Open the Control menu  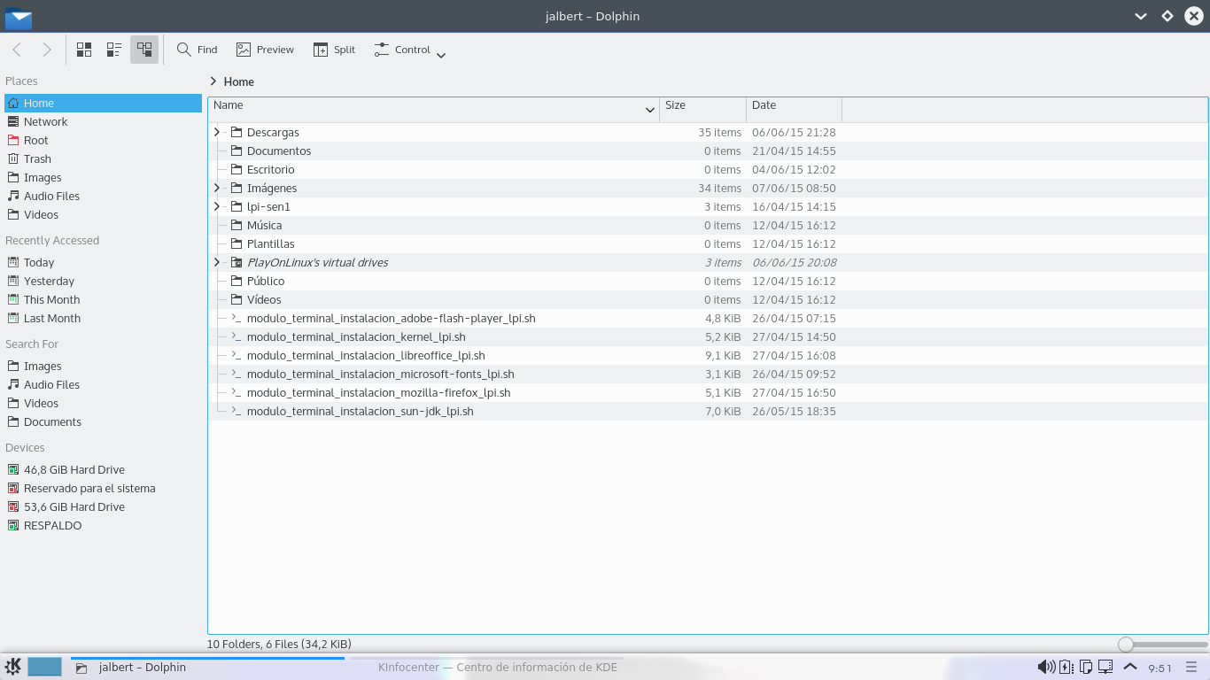409,50
